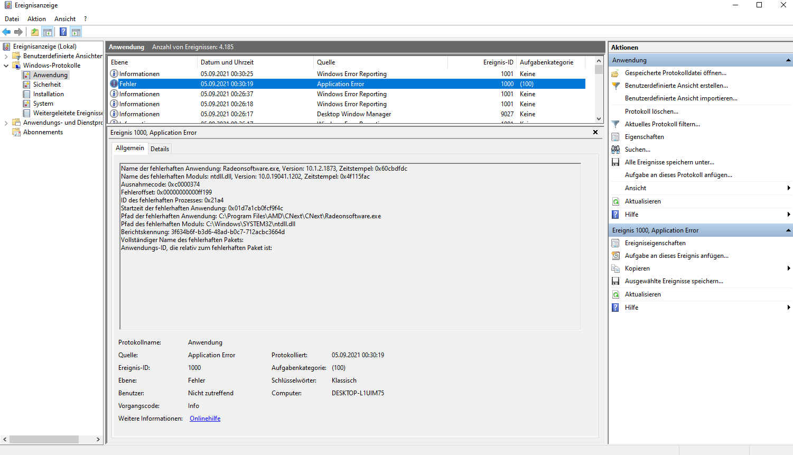Open the Aktion menu
Viewport: 793px width, 455px height.
pos(36,18)
